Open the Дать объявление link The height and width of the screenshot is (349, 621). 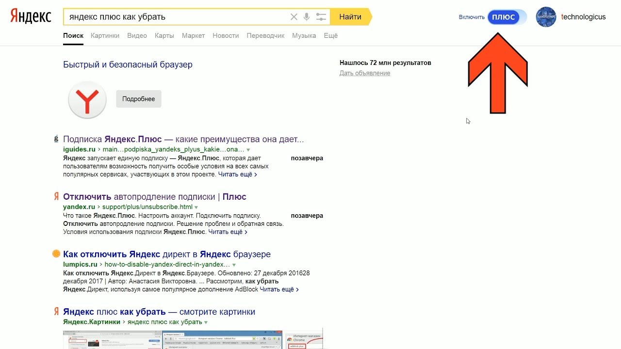coord(365,73)
